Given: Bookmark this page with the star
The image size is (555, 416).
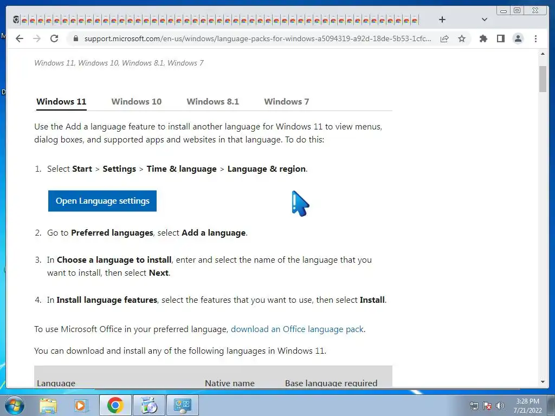Looking at the screenshot, I should (x=462, y=38).
